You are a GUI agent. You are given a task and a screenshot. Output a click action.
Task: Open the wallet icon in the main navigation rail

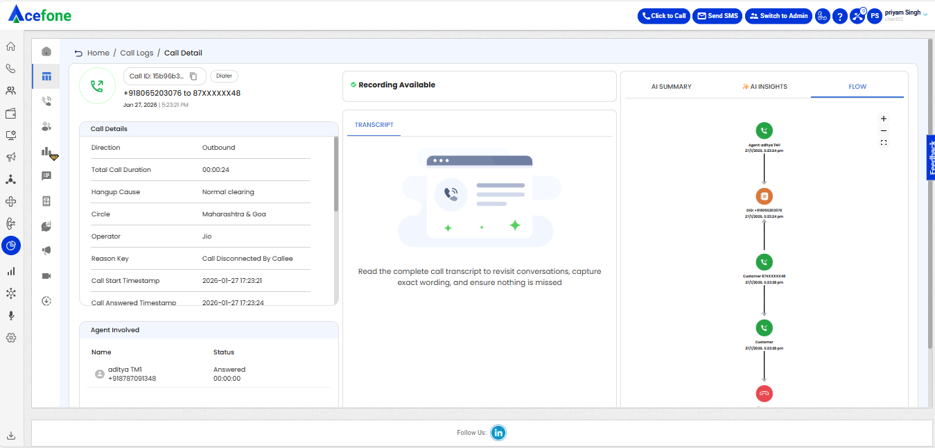[x=10, y=113]
